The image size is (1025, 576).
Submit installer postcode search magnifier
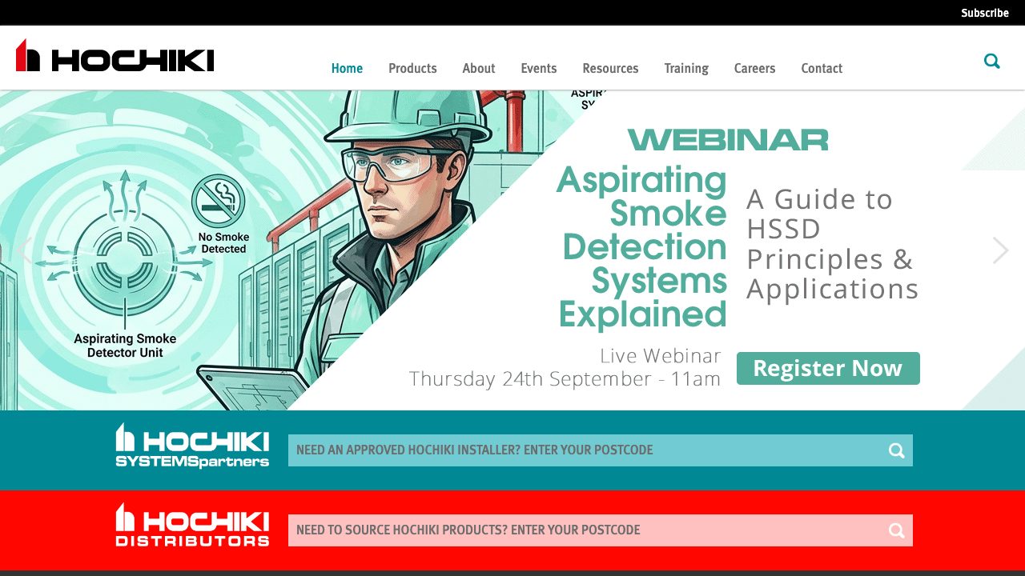(897, 450)
